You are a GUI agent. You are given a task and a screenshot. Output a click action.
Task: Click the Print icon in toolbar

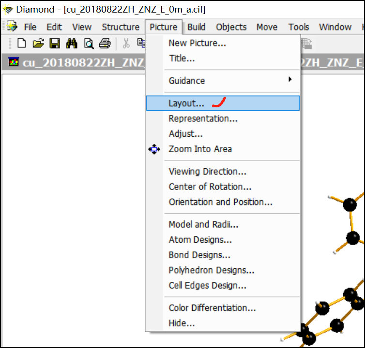(105, 44)
